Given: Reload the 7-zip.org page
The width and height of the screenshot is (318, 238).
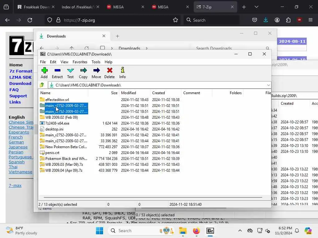Looking at the screenshot, I should 30,20.
